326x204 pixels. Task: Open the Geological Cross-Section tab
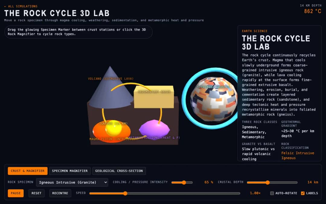pyautogui.click(x=119, y=171)
